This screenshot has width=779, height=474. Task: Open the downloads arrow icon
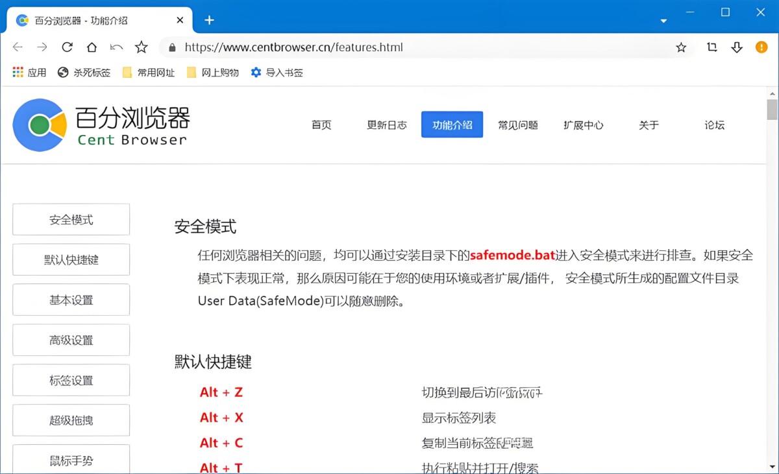point(737,47)
